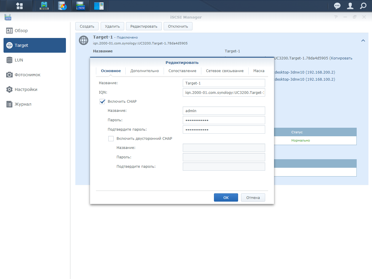The image size is (372, 279).
Task: Click the iSCSI Manager window title
Action: (x=186, y=17)
